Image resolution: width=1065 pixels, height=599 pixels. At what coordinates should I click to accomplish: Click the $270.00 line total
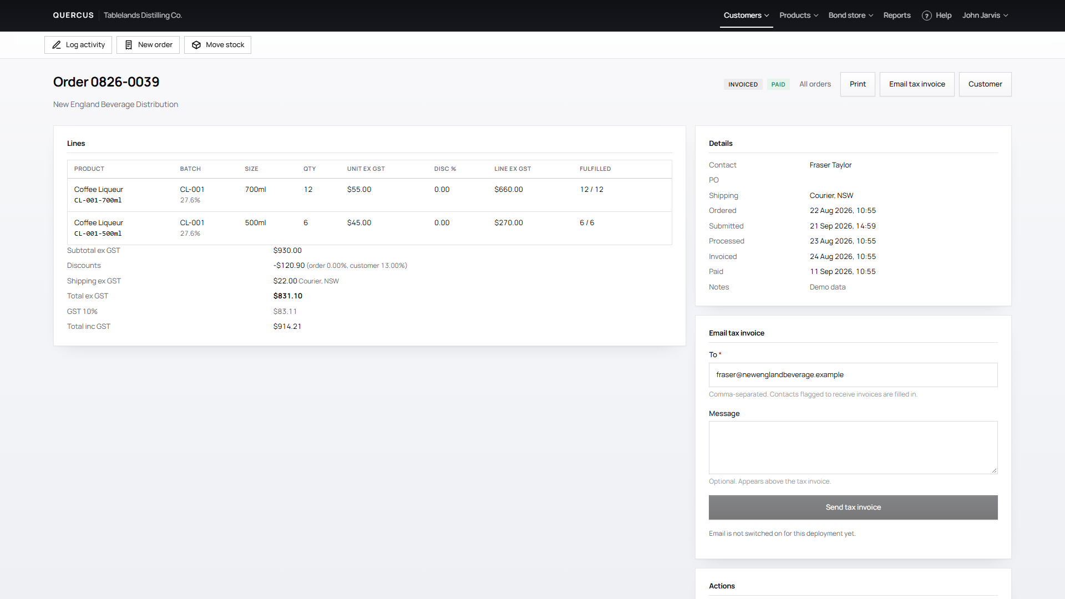(509, 223)
